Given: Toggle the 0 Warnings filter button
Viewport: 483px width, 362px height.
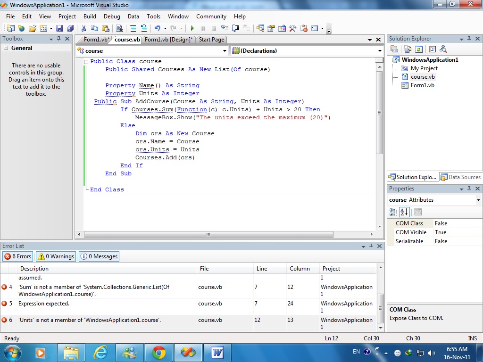Looking at the screenshot, I should 56,256.
